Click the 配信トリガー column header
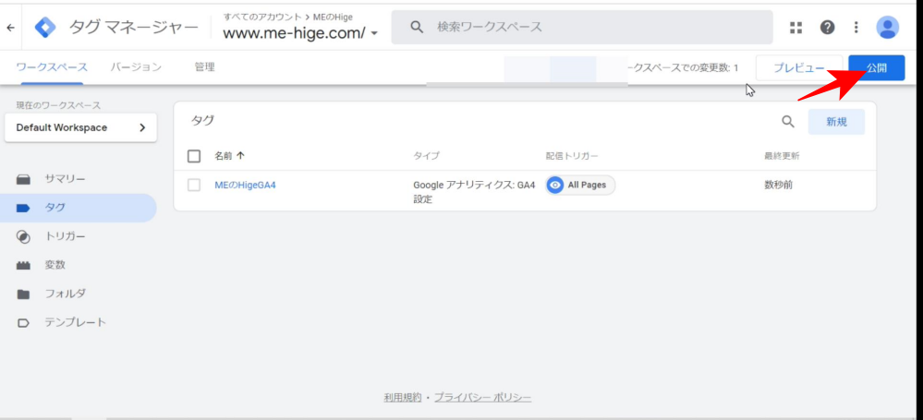Viewport: 923px width, 420px height. point(572,156)
